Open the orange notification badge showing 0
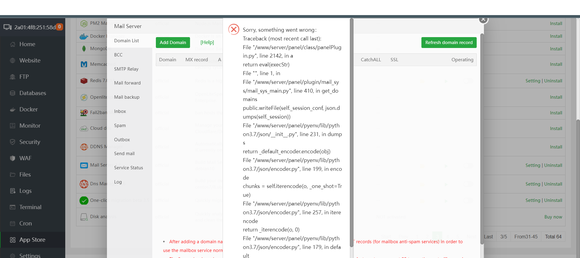This screenshot has height=258, width=580. (x=60, y=27)
